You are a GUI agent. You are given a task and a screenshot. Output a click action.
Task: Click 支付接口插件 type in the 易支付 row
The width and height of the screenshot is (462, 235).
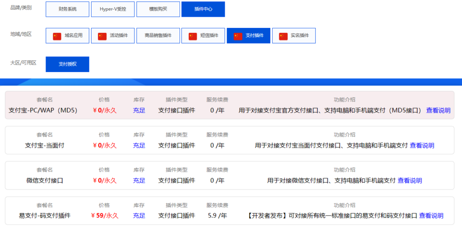(x=176, y=216)
